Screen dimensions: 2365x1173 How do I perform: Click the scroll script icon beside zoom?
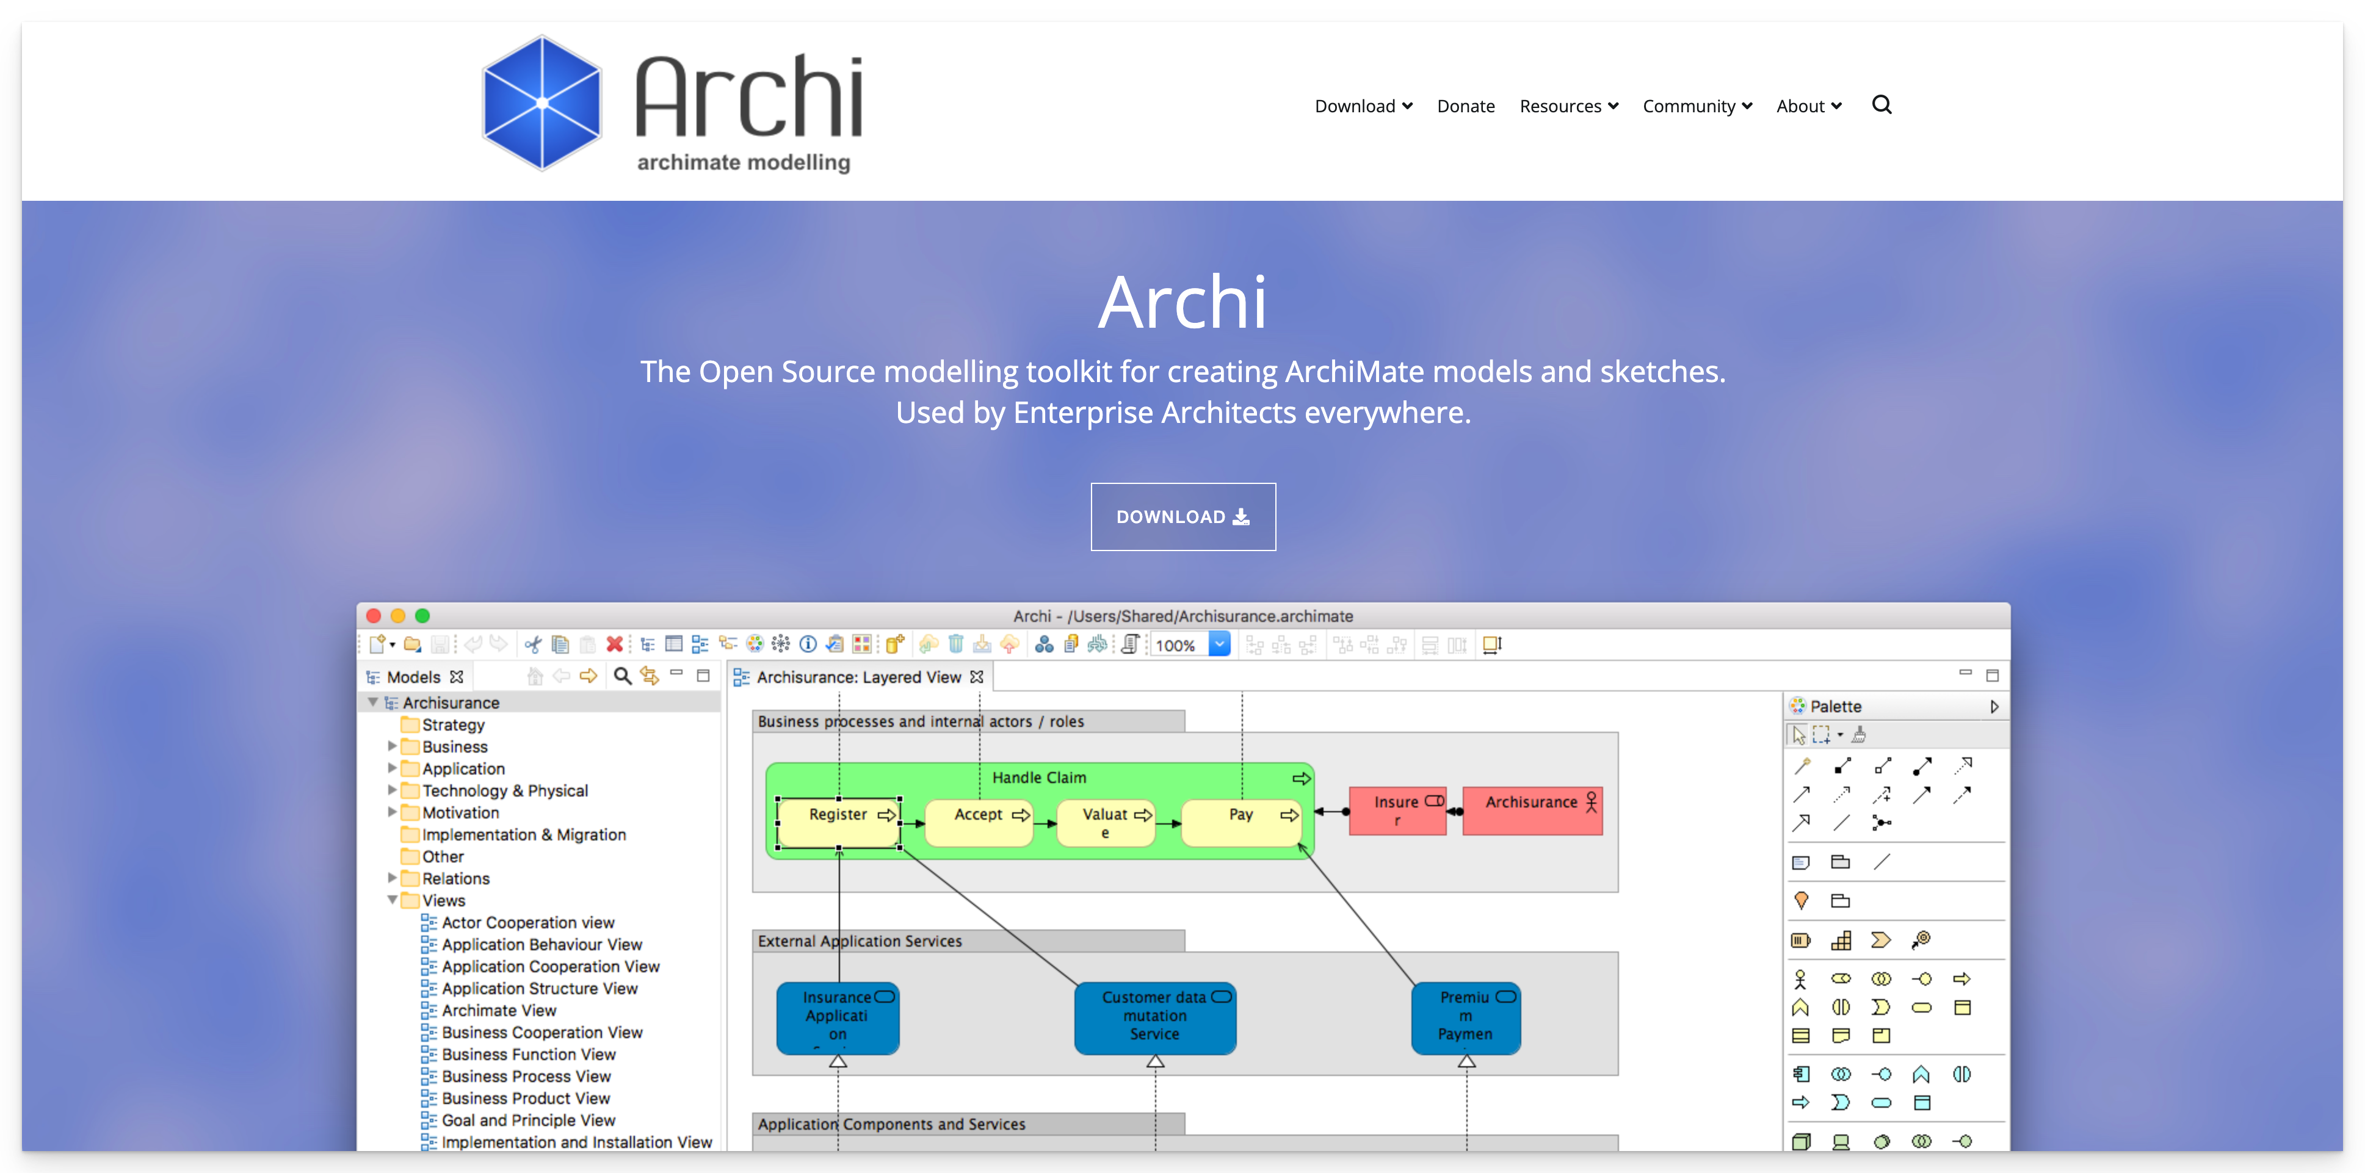(1131, 644)
